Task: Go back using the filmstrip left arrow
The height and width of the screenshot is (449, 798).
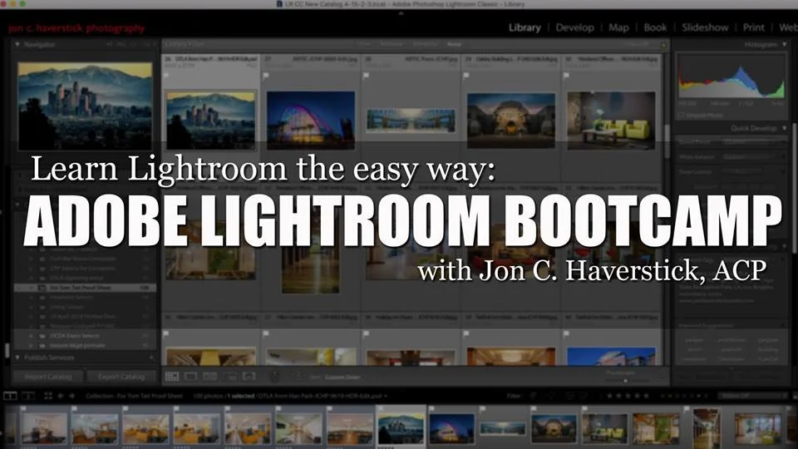Action: pyautogui.click(x=61, y=396)
